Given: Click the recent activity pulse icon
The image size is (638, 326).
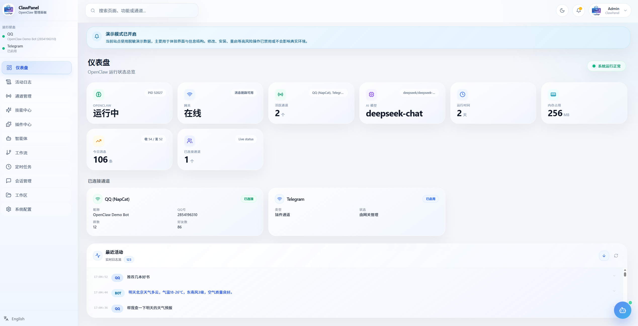Looking at the screenshot, I should [x=98, y=256].
